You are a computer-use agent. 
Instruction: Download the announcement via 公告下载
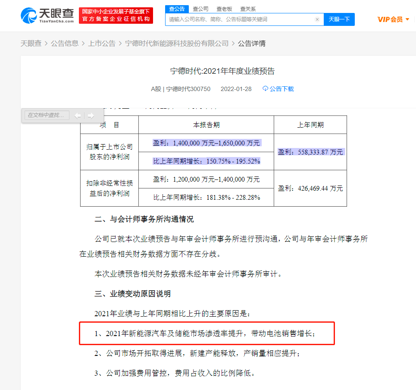(x=278, y=89)
